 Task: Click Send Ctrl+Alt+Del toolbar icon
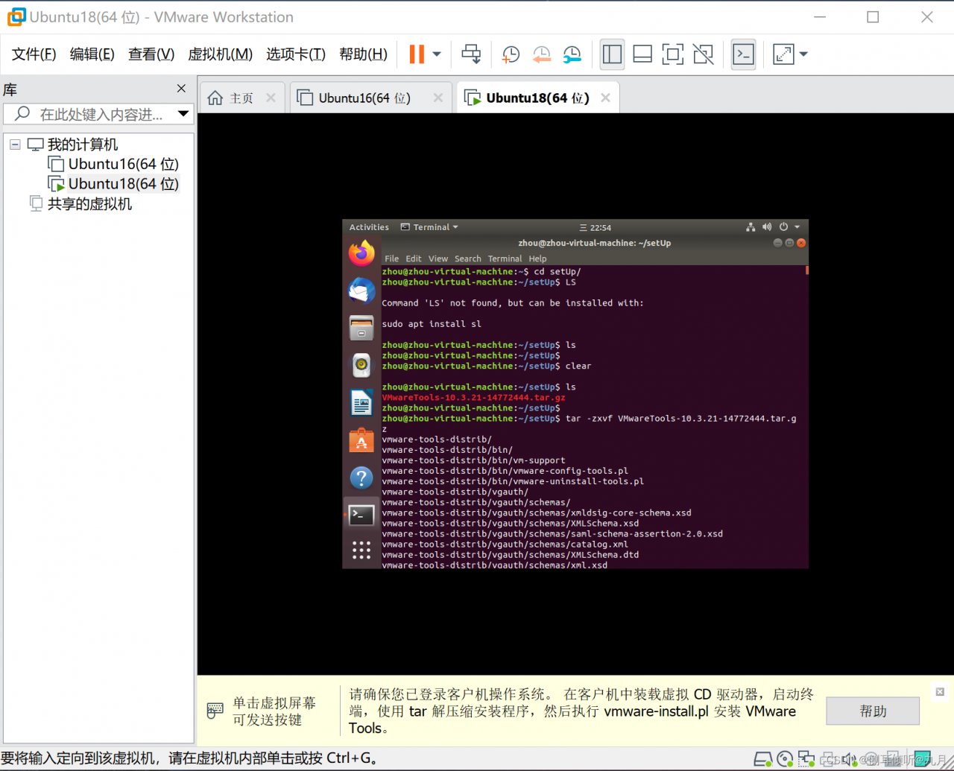[x=471, y=54]
